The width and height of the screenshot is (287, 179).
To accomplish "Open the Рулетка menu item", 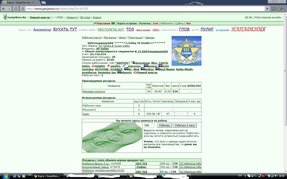I will (145, 23).
